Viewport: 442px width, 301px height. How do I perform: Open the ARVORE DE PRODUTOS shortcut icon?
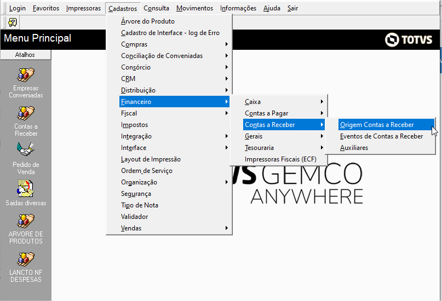(x=26, y=221)
